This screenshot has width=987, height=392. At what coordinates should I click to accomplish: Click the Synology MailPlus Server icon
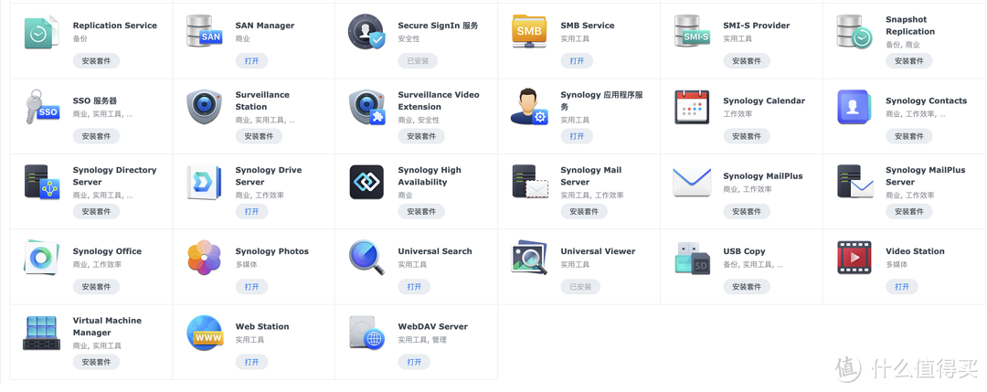pyautogui.click(x=854, y=182)
